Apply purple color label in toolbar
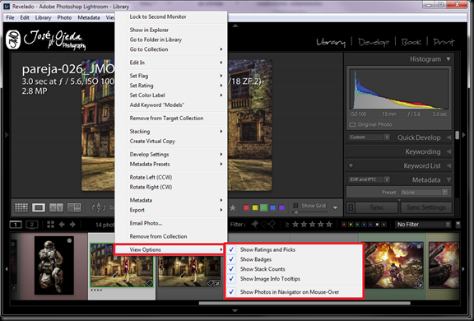 point(281,207)
